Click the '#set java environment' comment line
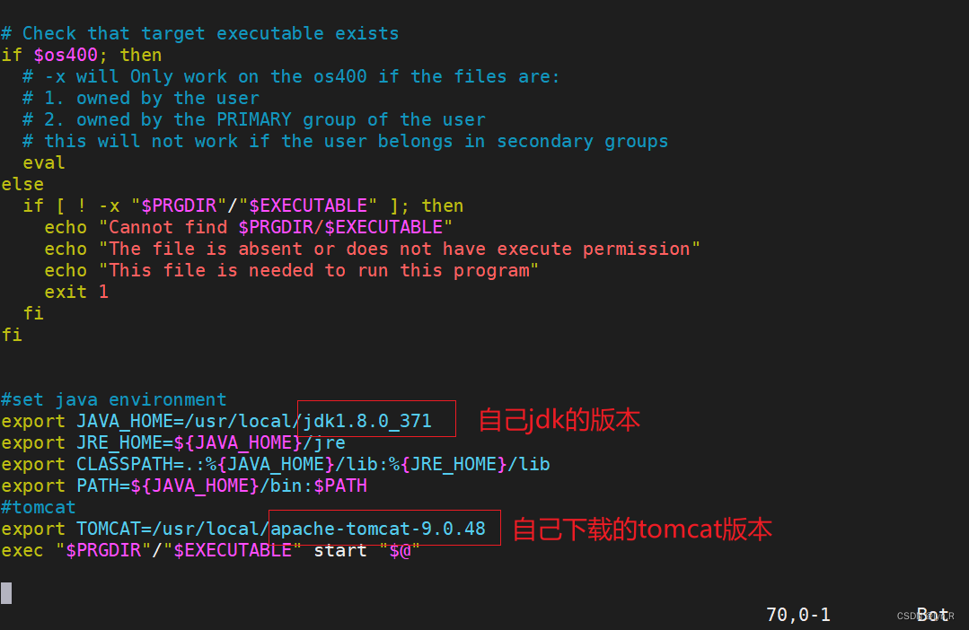969x630 pixels. 114,399
